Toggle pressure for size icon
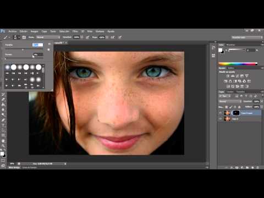This screenshot has height=198, width=264. (x=120, y=37)
